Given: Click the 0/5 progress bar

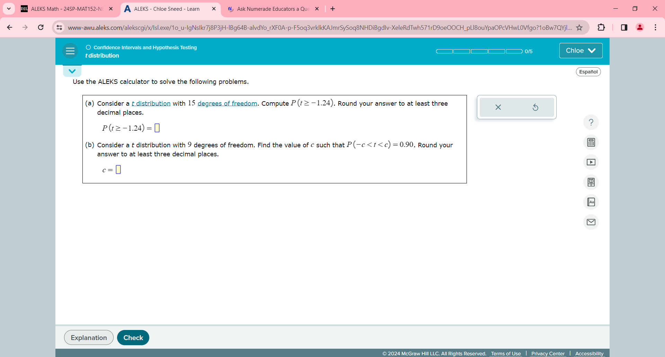Looking at the screenshot, I should point(479,51).
